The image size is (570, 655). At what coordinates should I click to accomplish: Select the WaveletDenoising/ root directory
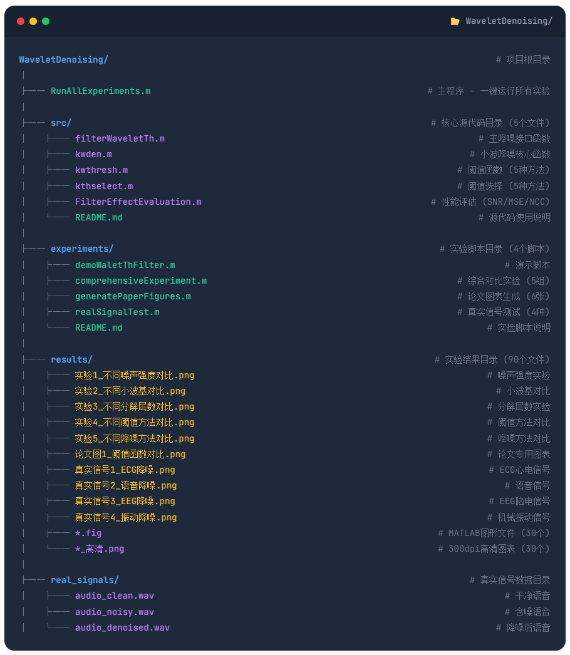click(x=63, y=59)
